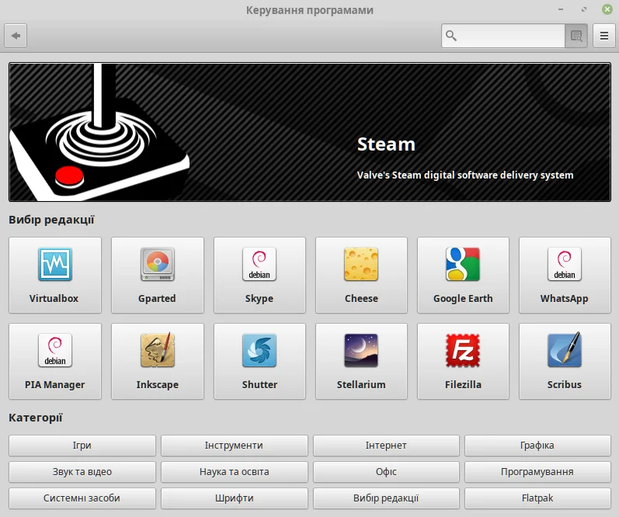Go back with the arrow button
619x517 pixels.
[x=16, y=36]
